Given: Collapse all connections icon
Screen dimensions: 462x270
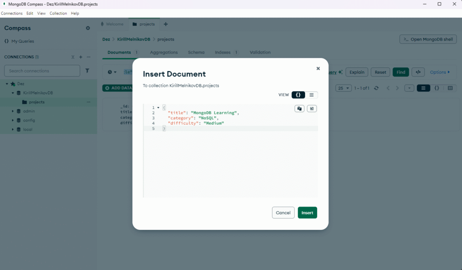Looking at the screenshot, I should click(73, 57).
